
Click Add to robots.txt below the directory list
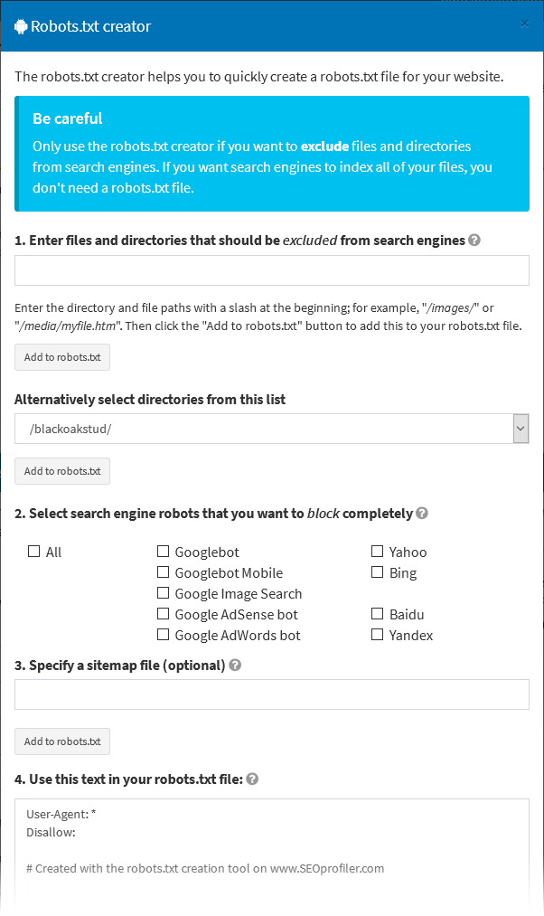pos(61,471)
